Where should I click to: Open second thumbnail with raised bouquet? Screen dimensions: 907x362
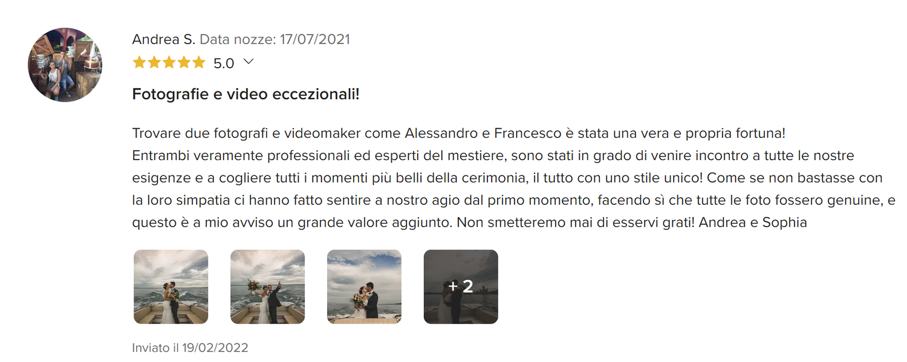268,287
